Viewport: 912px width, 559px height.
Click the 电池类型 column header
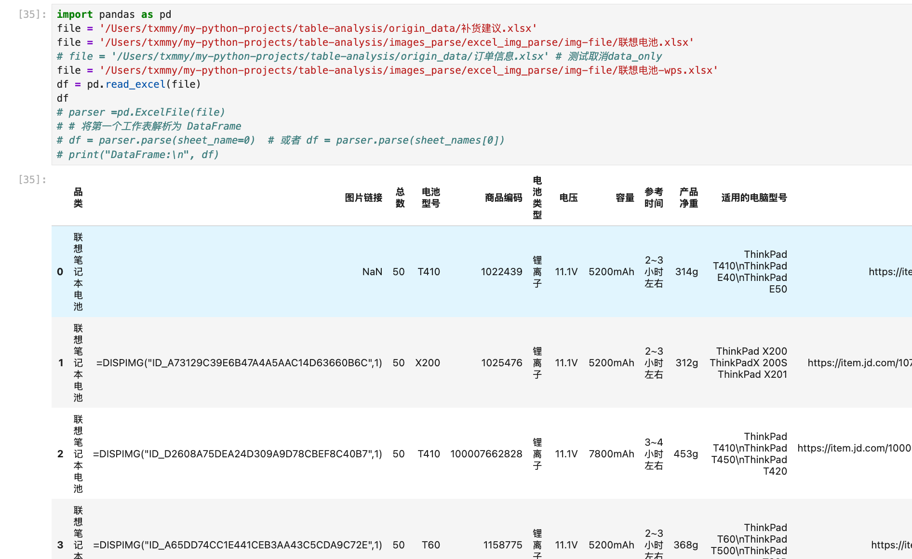coord(537,198)
